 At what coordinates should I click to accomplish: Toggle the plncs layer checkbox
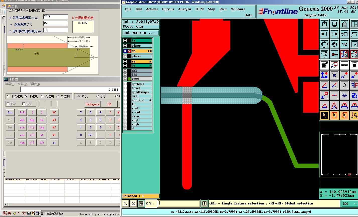[x=125, y=46]
